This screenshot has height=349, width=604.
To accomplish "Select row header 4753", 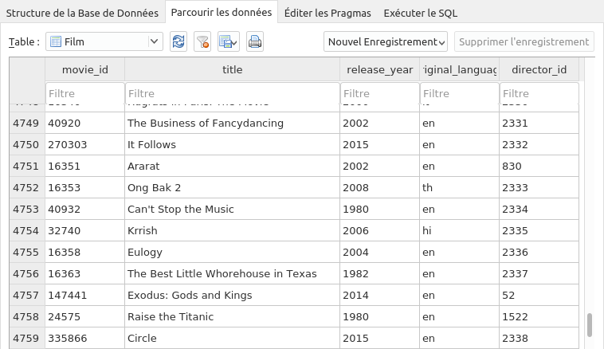I will pos(27,210).
